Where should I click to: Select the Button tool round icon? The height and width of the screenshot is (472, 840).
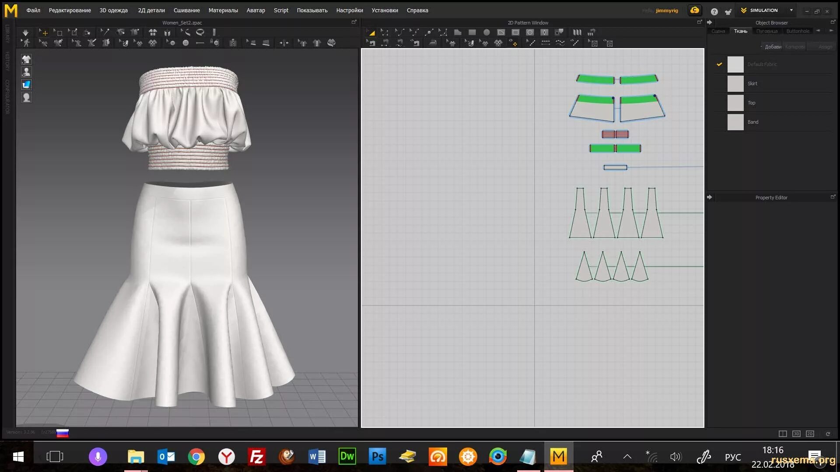(x=185, y=43)
